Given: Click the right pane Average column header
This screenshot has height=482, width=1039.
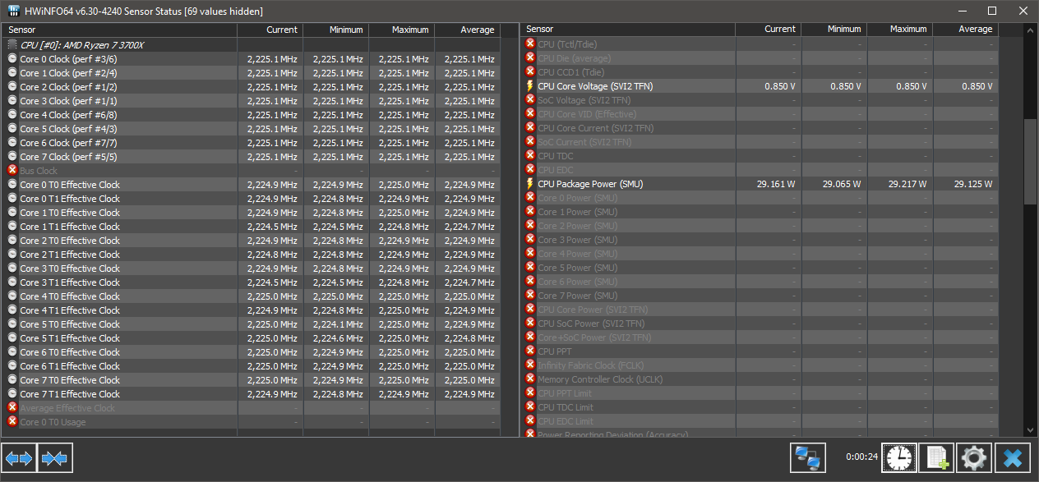Looking at the screenshot, I should (x=965, y=30).
